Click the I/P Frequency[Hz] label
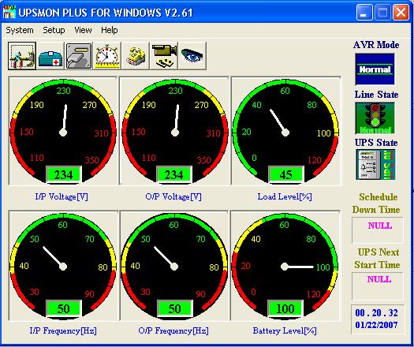The height and width of the screenshot is (347, 414). tap(63, 330)
